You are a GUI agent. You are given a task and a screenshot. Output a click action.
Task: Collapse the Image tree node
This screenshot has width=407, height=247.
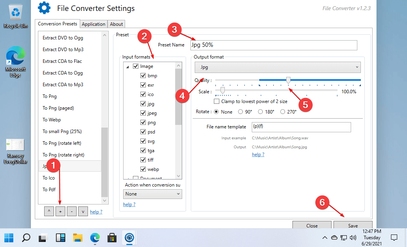tap(128, 67)
